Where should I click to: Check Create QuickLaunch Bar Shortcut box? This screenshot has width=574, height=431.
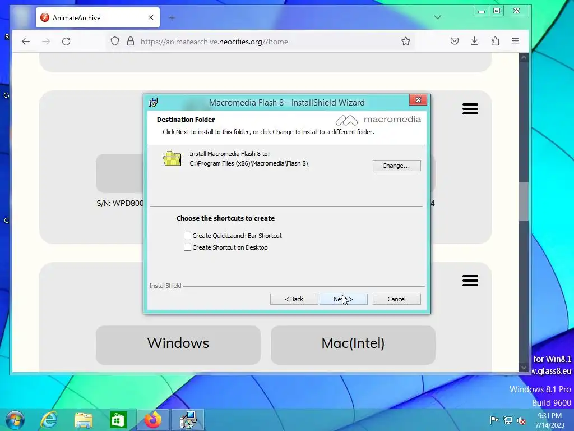click(x=187, y=235)
